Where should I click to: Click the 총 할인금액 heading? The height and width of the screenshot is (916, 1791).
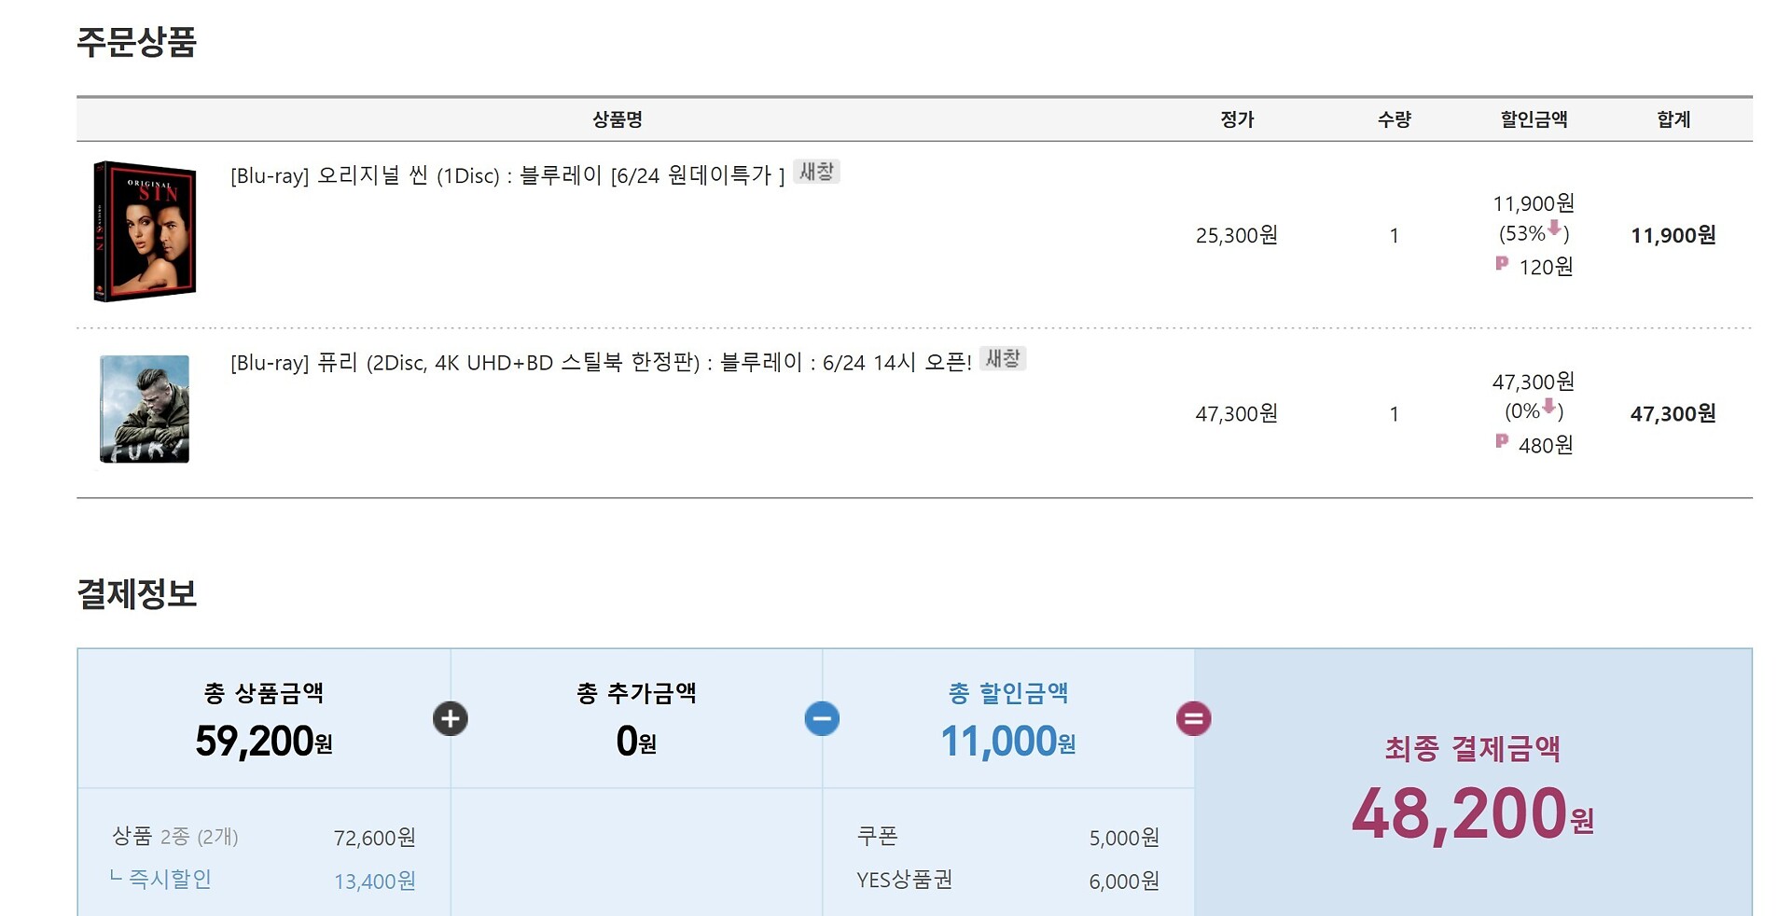pos(1008,693)
